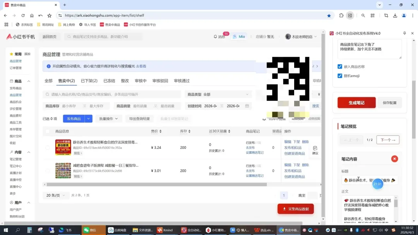418x235 pixels.
Task: Click the 保存配置 button
Action: 389,103
